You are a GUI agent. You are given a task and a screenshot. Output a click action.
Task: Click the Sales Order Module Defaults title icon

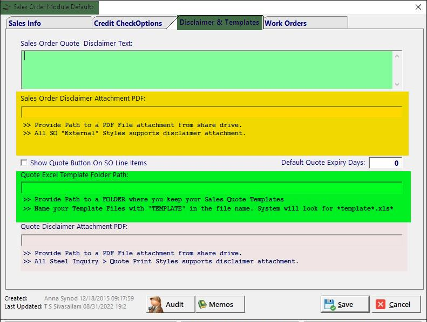coord(7,7)
